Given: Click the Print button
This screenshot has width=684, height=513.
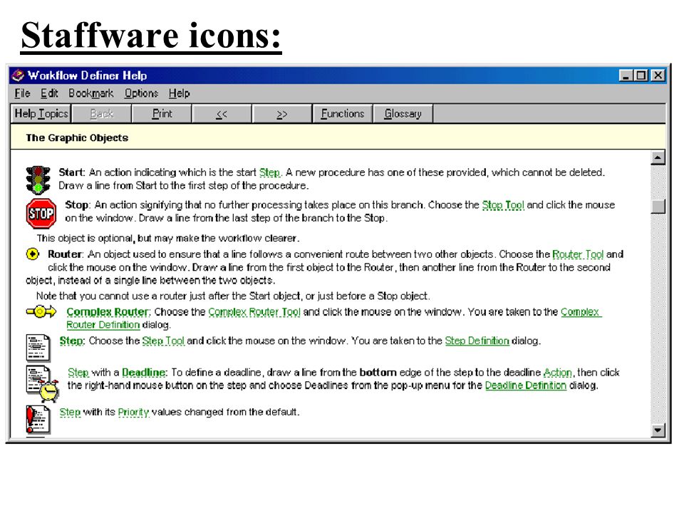Looking at the screenshot, I should click(x=162, y=113).
